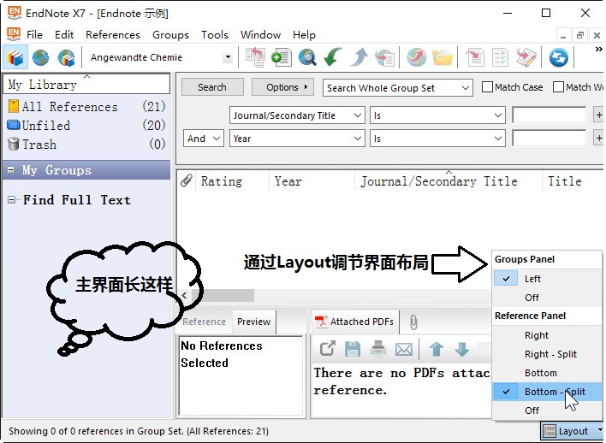The image size is (606, 443).
Task: Select Integrated Library & Online Search Mode icon
Action: pyautogui.click(x=66, y=57)
